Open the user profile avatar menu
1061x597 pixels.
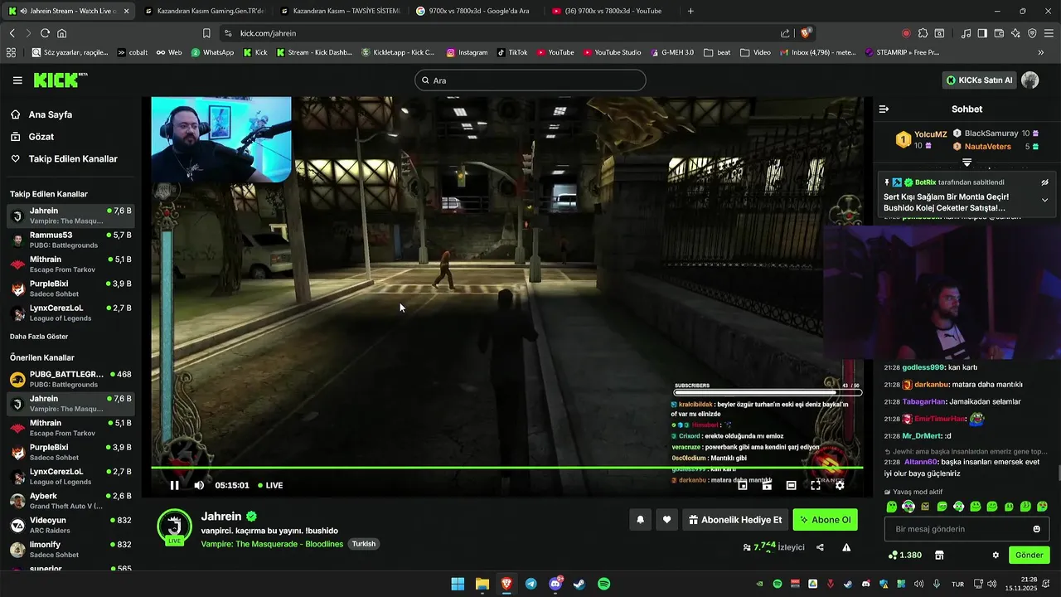click(x=1030, y=80)
